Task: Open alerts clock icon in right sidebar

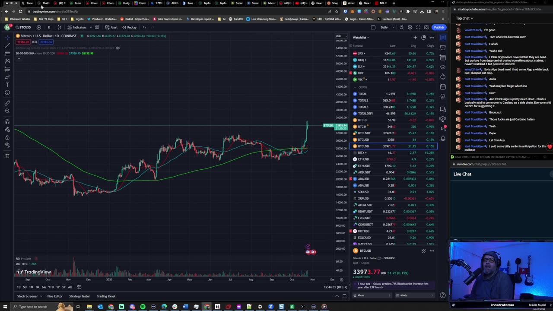Action: 443,47
